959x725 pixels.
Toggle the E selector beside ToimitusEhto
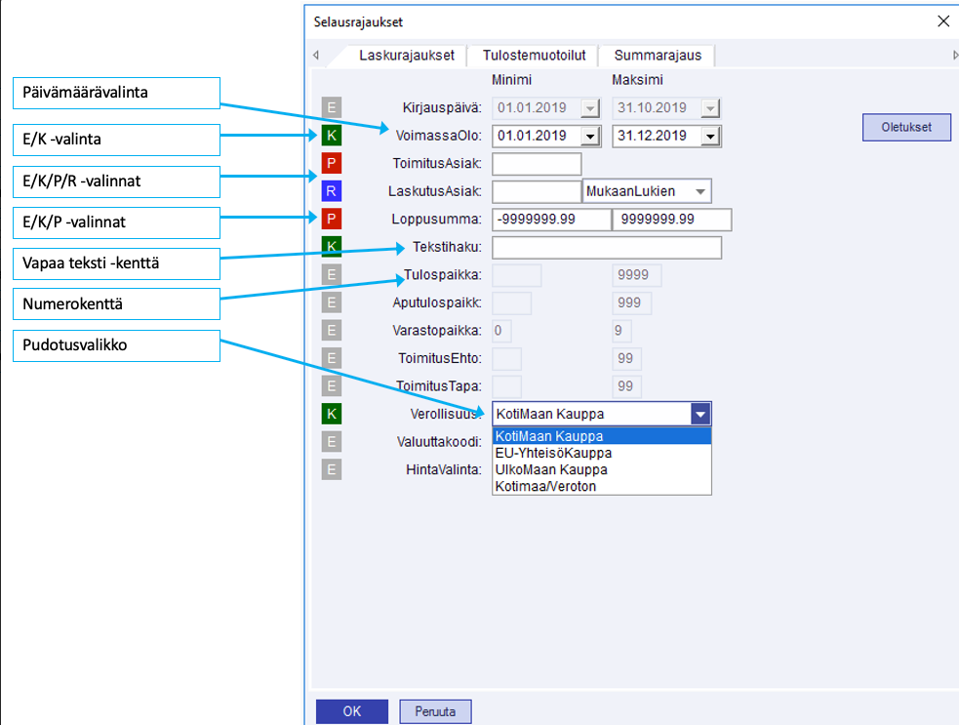pos(332,358)
